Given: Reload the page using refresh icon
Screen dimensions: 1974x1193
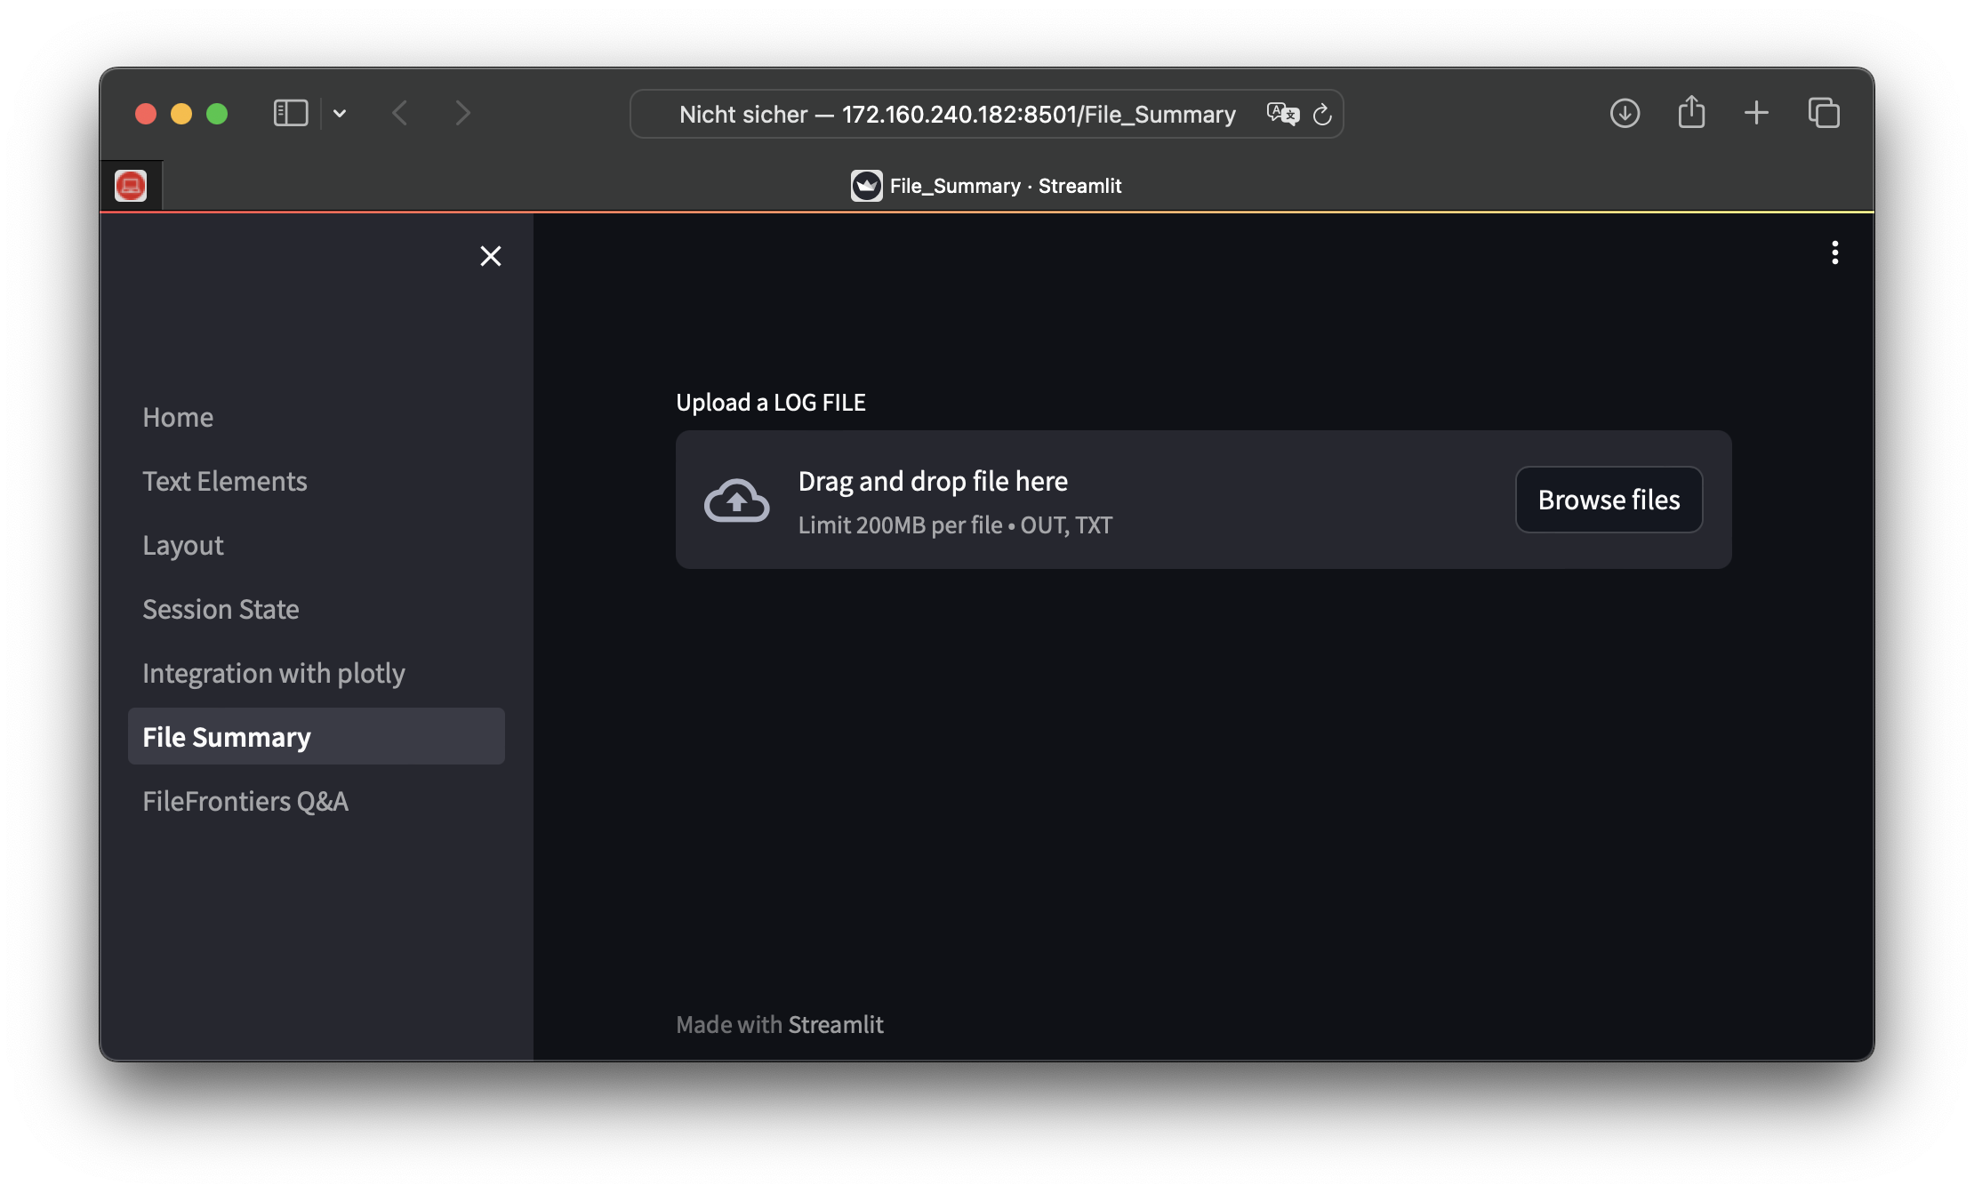Looking at the screenshot, I should point(1322,114).
